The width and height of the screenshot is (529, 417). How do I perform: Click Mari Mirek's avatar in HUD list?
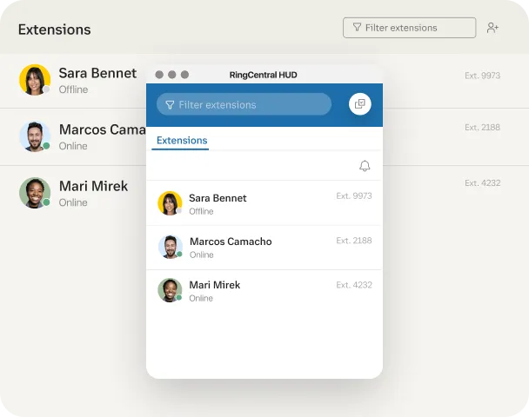(x=170, y=290)
